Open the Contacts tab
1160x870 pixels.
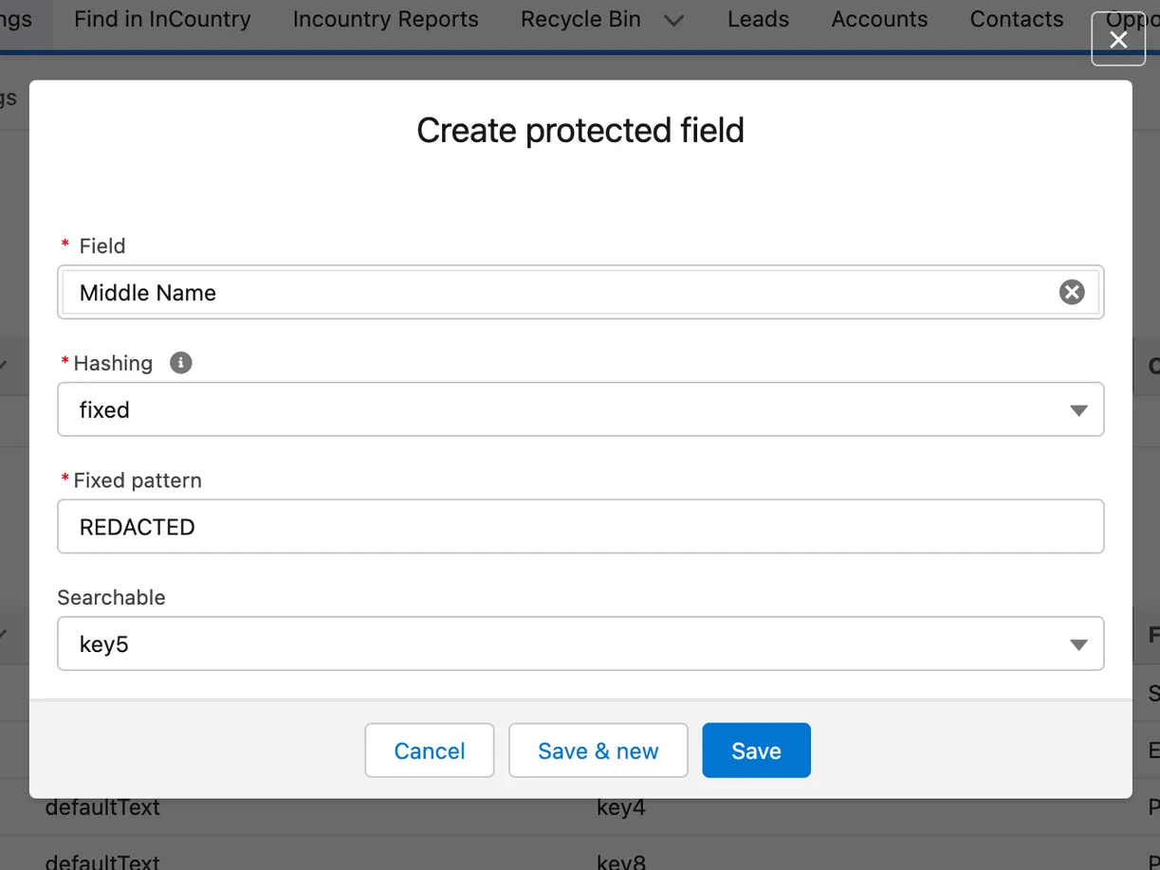pos(1016,19)
